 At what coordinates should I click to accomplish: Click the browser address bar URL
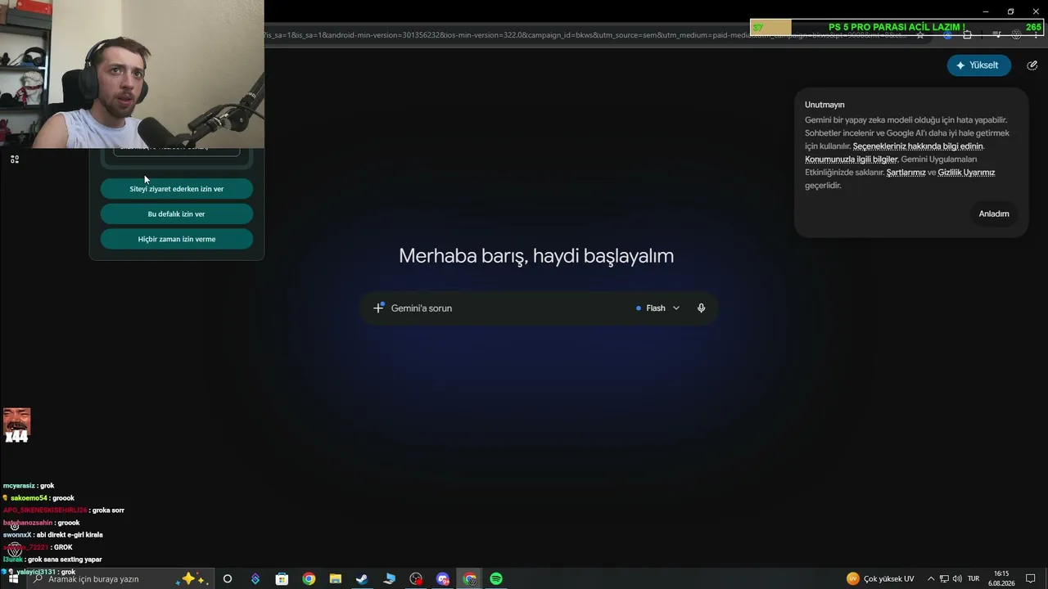[585, 35]
